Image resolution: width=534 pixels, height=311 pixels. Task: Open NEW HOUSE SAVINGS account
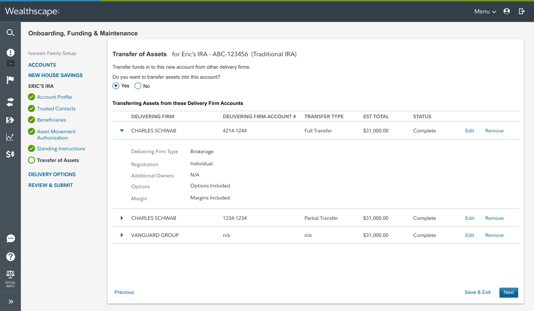click(x=55, y=75)
